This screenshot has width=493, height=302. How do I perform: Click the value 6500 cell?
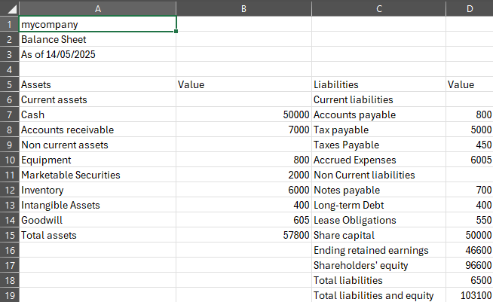coord(470,281)
